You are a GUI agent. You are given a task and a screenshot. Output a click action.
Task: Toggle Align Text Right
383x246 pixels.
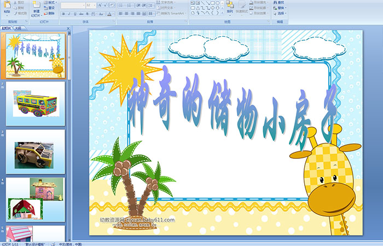click(132, 14)
